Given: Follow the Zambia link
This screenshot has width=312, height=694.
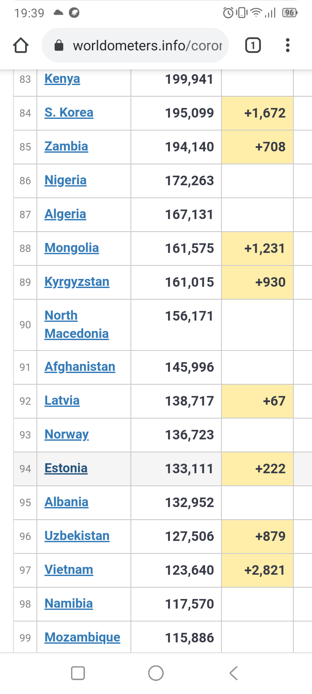Looking at the screenshot, I should [x=66, y=147].
